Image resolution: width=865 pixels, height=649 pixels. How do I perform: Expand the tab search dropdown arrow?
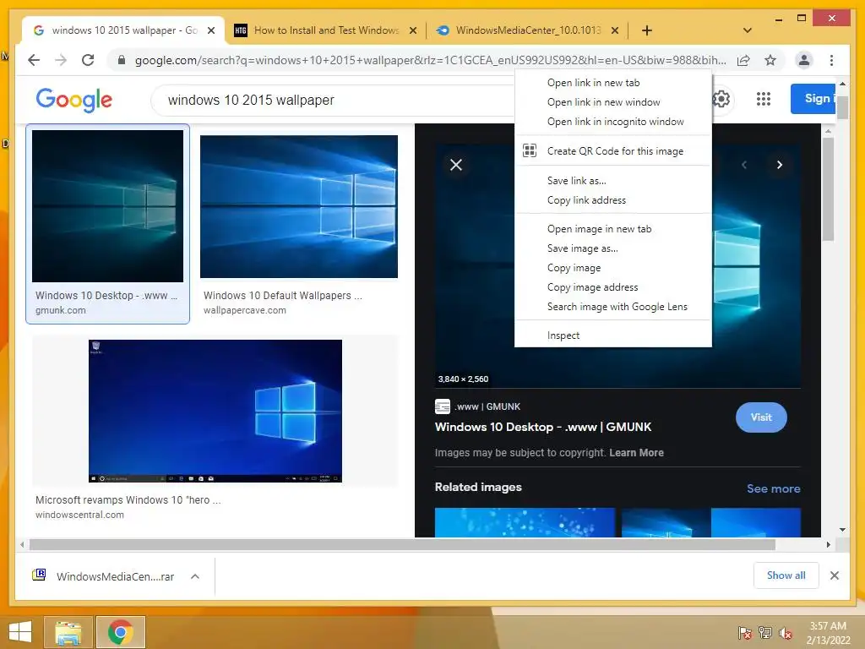tap(748, 30)
